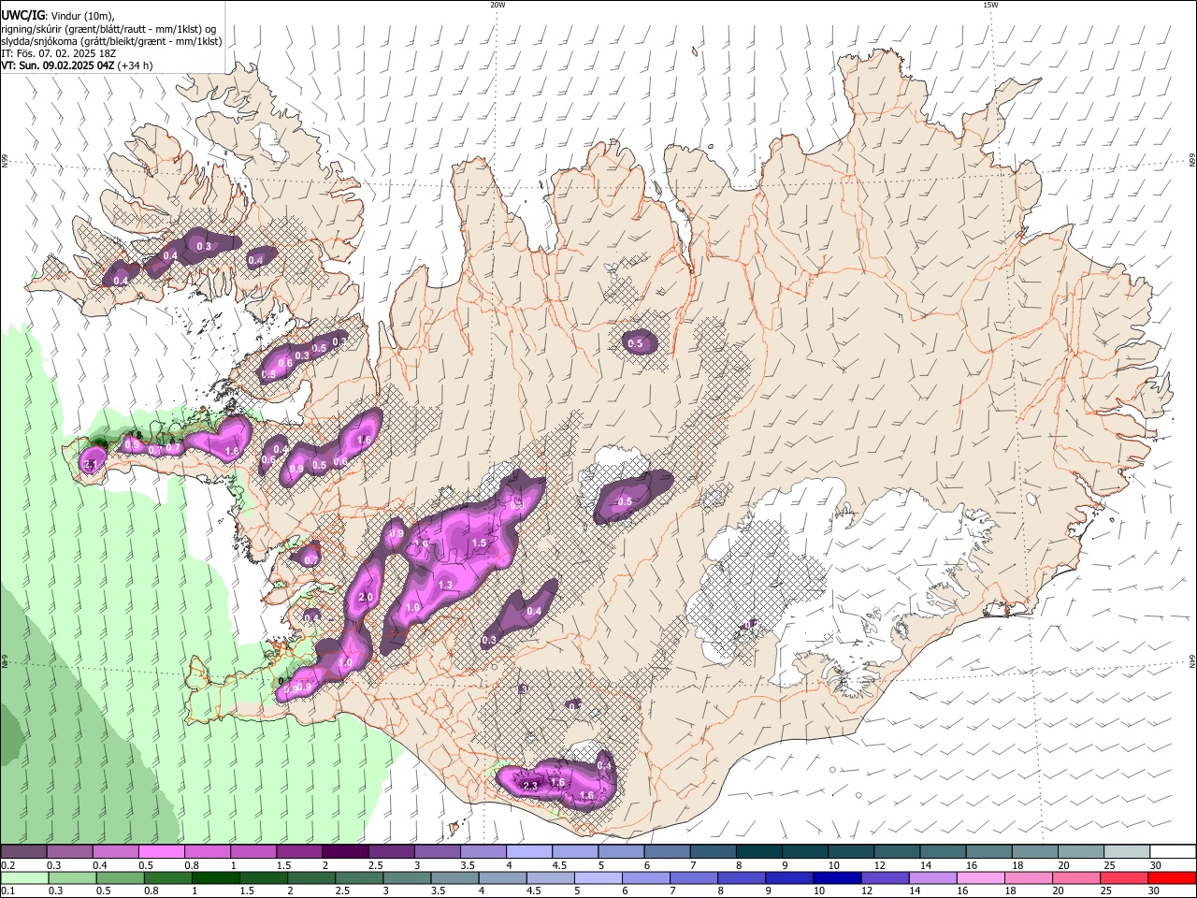1197x898 pixels.
Task: Click the '1.3' precipitation value on the map
Action: (445, 585)
